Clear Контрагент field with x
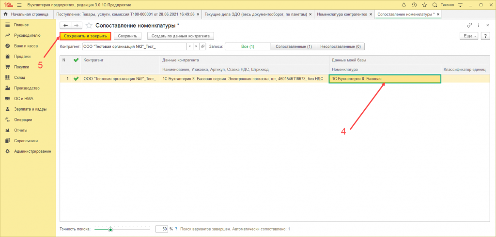Image resolution: width=496 pixels, height=237 pixels. (196, 46)
